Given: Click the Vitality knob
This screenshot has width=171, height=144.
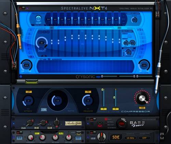Looking at the screenshot, I should (42, 43).
